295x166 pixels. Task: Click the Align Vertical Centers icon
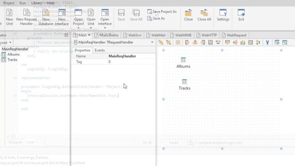point(235,42)
